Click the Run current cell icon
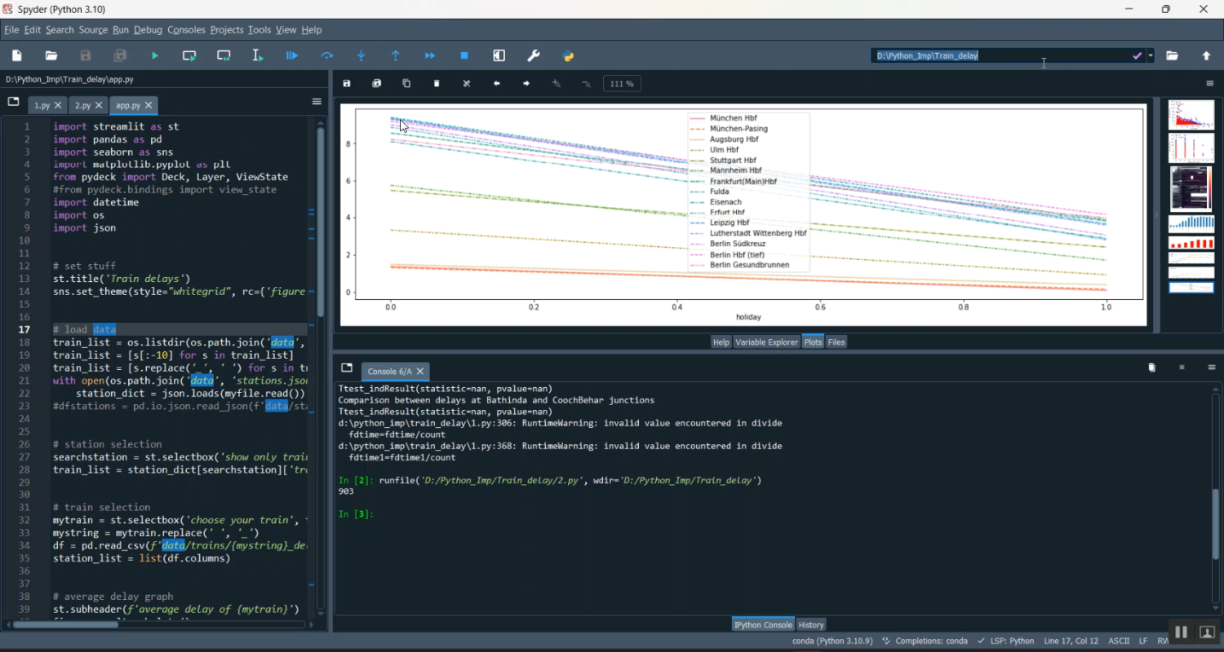The height and width of the screenshot is (652, 1224). pyautogui.click(x=189, y=55)
